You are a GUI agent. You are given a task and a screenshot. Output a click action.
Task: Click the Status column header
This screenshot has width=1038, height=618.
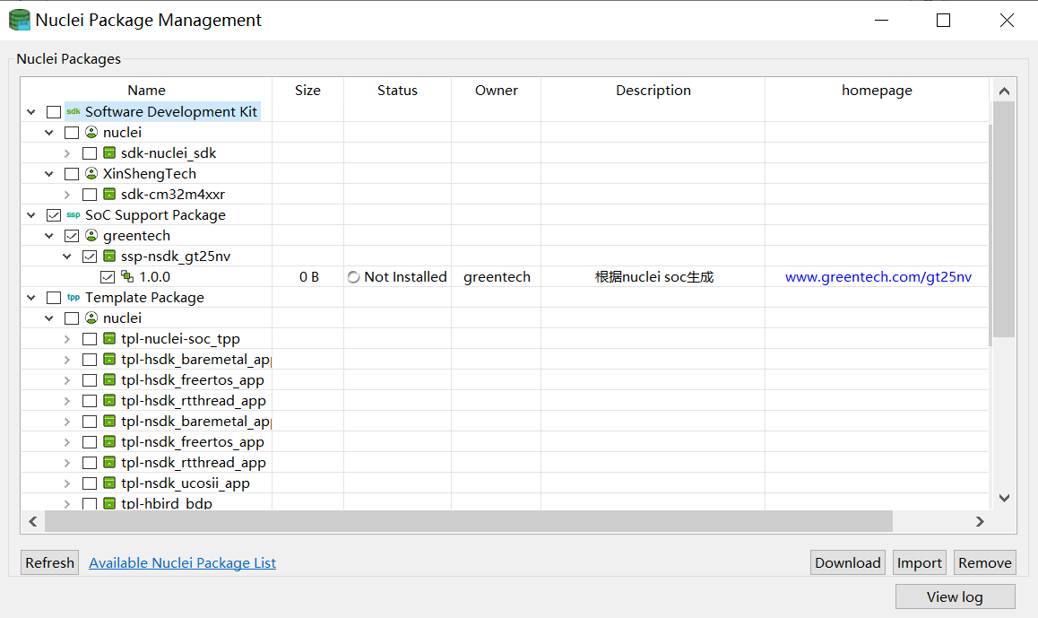397,90
